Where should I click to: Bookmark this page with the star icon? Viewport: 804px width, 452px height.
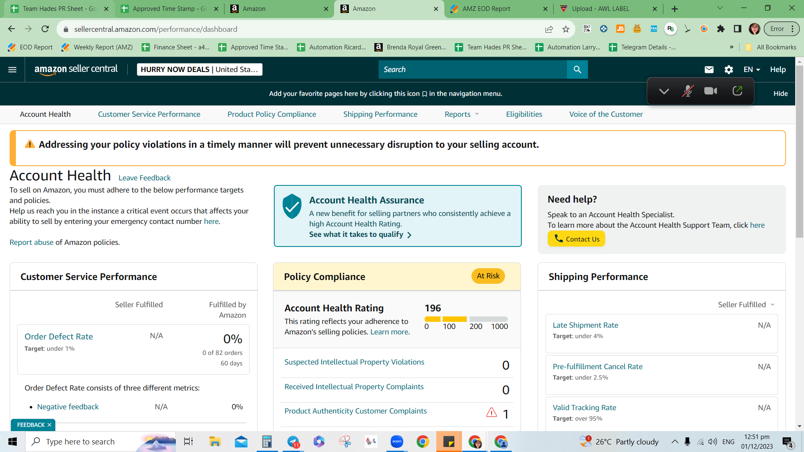click(x=566, y=29)
